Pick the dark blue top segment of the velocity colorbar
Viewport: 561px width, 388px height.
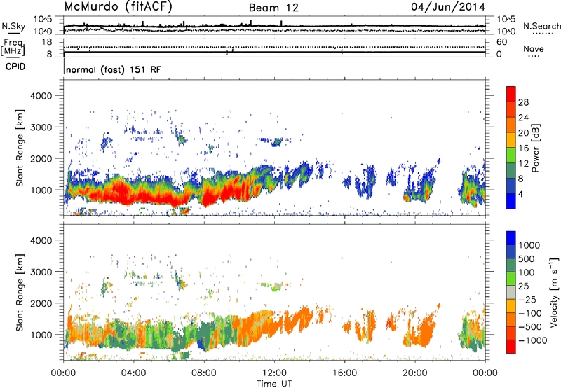point(511,238)
